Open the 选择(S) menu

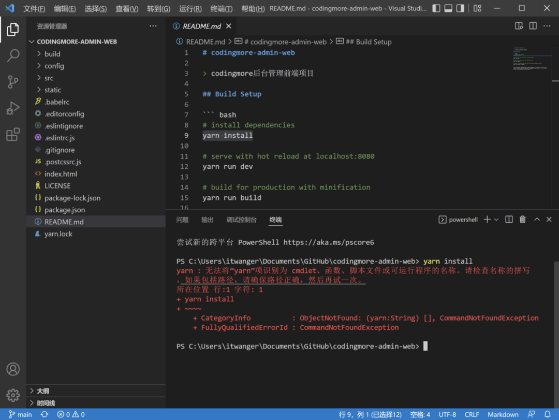[x=96, y=9]
